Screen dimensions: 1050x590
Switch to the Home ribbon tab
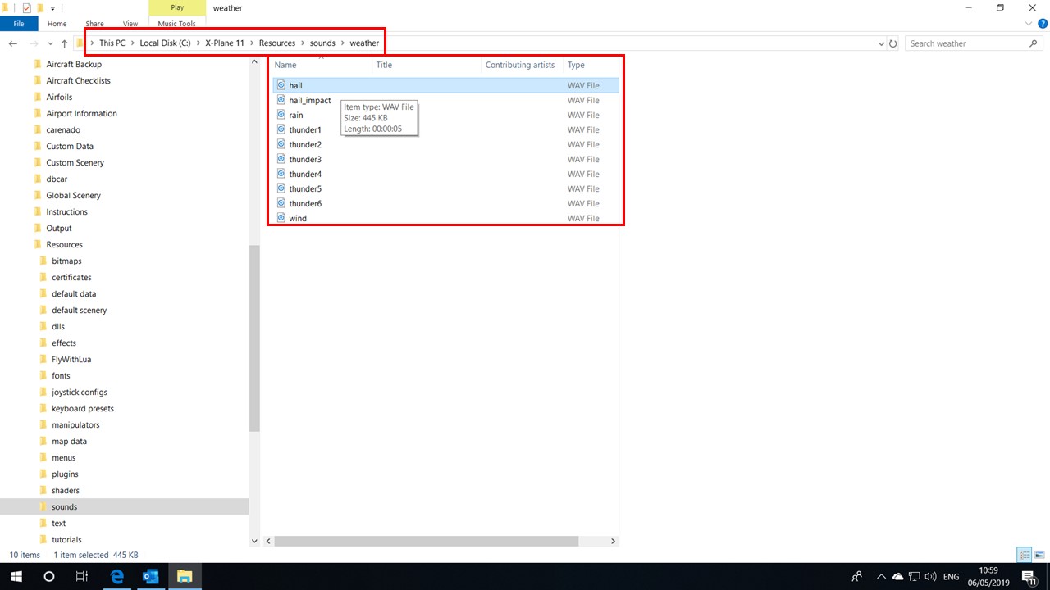(57, 24)
